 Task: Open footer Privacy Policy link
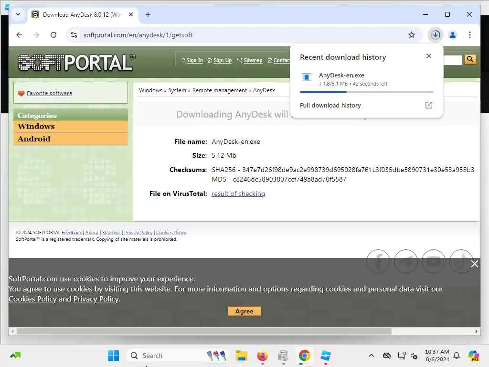(x=138, y=233)
